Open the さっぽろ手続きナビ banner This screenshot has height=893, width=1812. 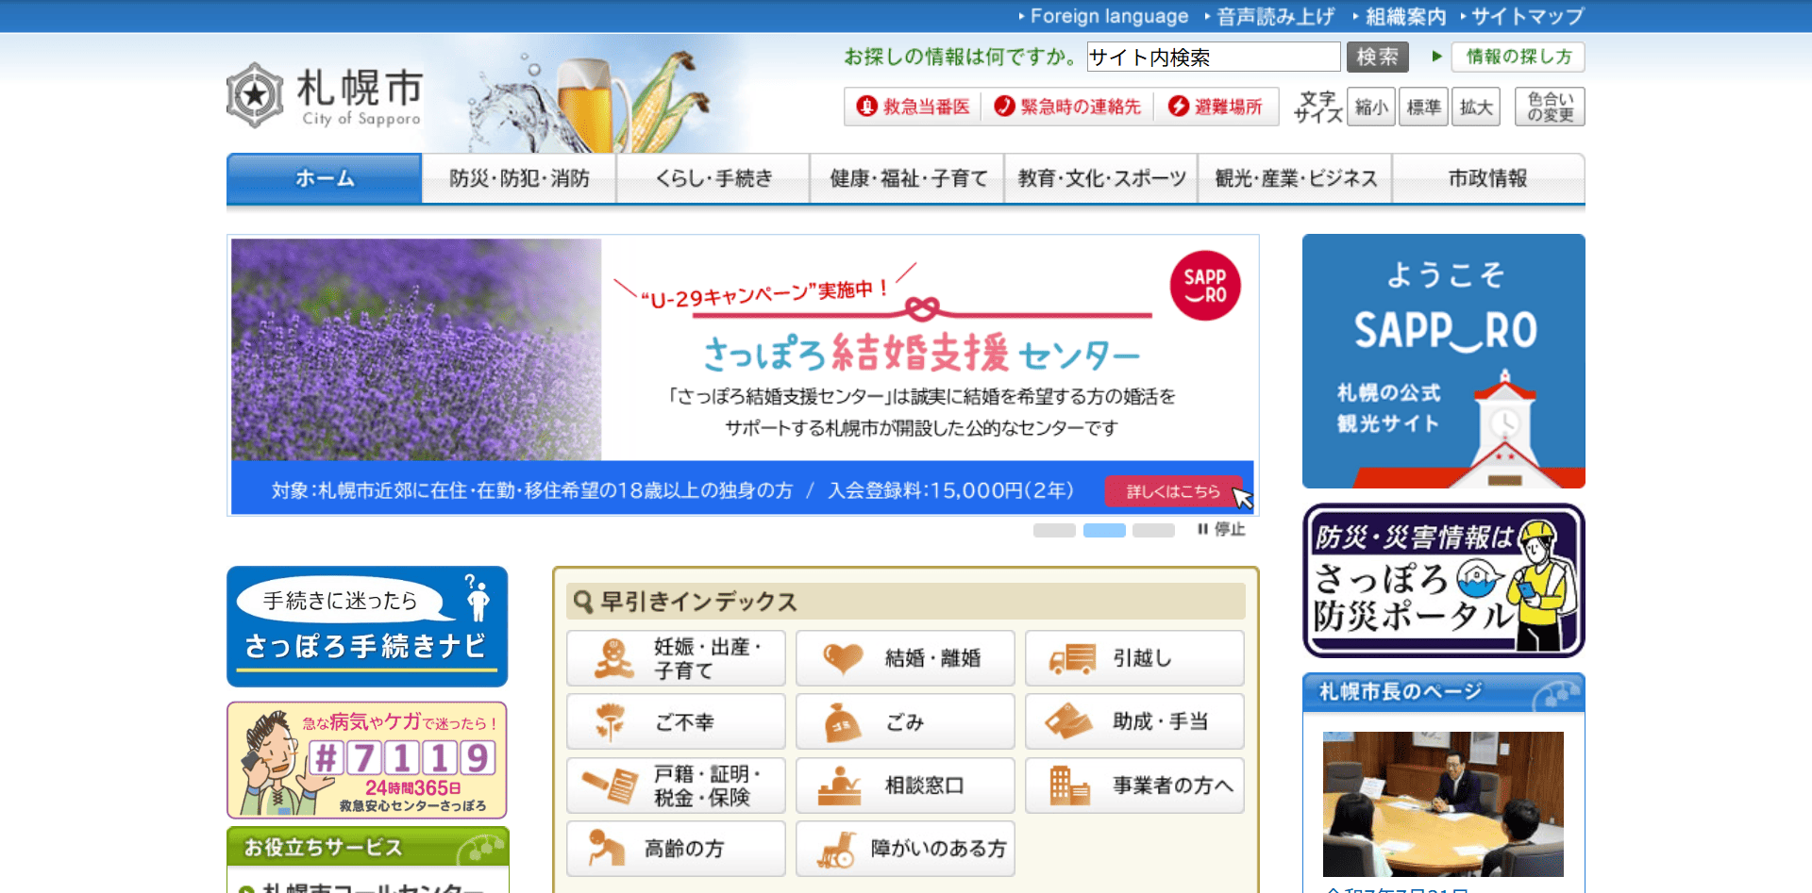[x=367, y=626]
